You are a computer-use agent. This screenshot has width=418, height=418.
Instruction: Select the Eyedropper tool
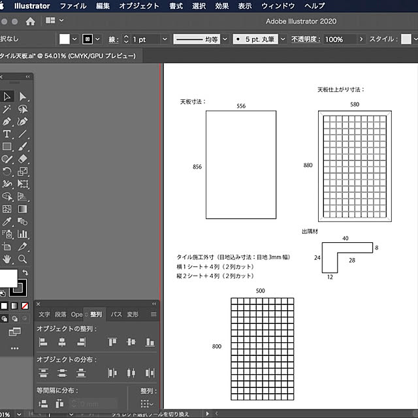7,222
